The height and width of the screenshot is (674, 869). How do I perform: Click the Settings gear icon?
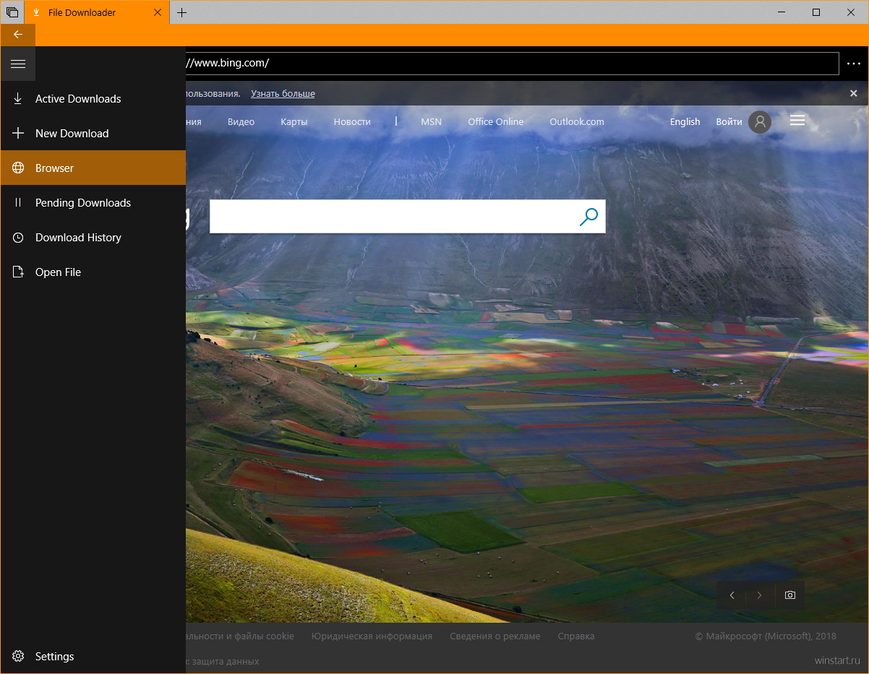18,657
